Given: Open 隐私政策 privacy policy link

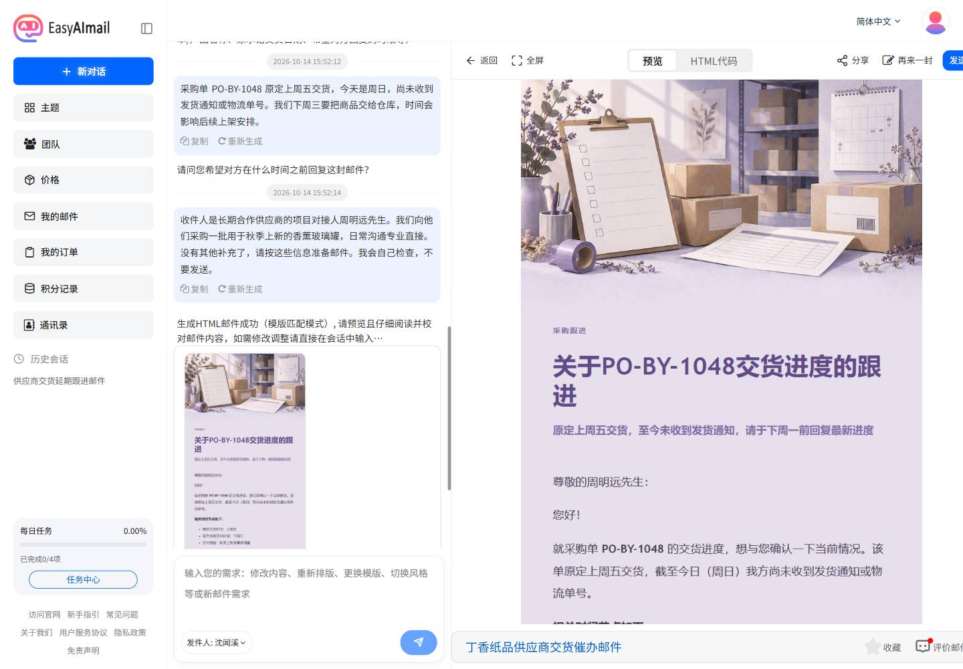Looking at the screenshot, I should pyautogui.click(x=130, y=632).
